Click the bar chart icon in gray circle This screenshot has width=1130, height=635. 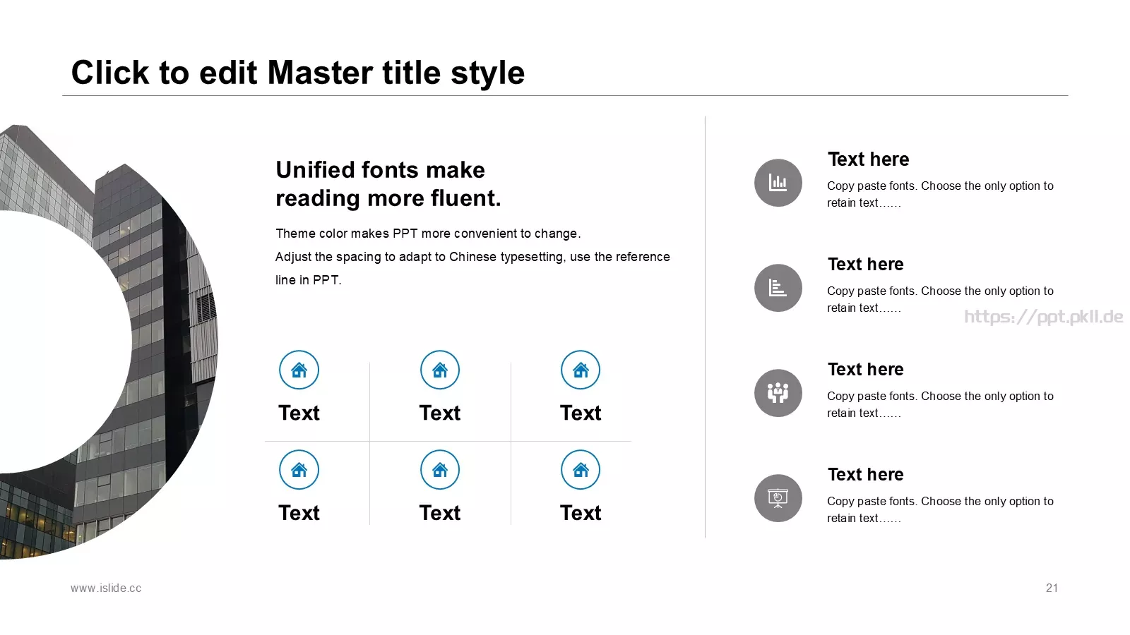778,183
